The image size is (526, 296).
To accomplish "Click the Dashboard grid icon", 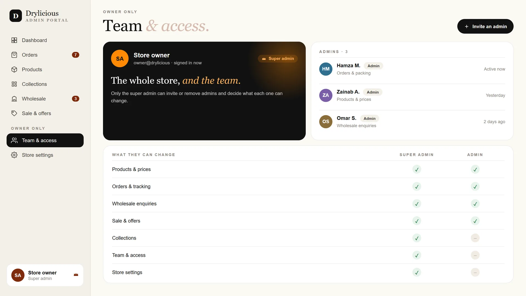I will pyautogui.click(x=14, y=40).
